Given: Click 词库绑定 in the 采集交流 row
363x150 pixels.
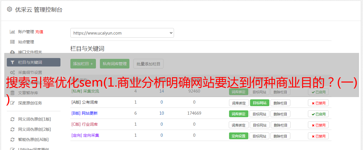Looking at the screenshot, I should (239, 92).
